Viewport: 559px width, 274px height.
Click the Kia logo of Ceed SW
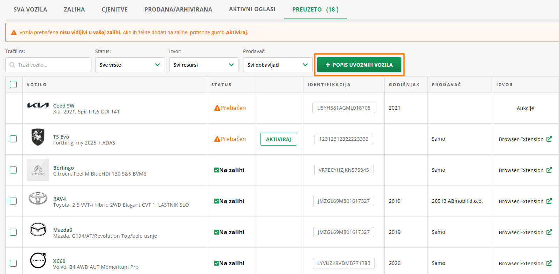click(x=38, y=105)
